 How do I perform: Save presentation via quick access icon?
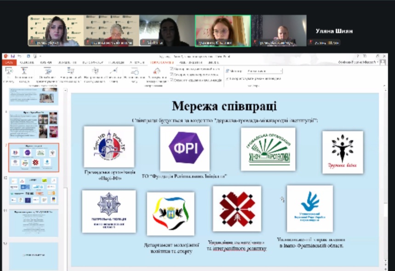point(12,56)
